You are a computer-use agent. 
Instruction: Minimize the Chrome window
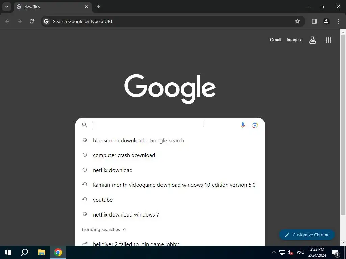(307, 7)
